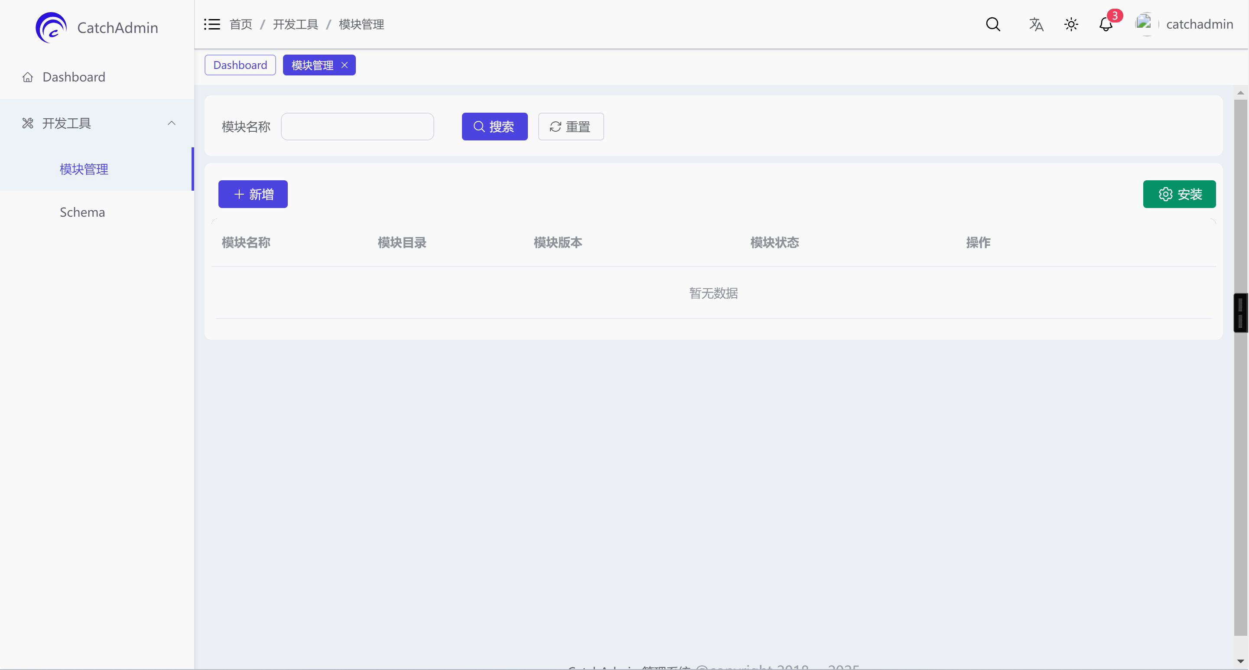Screen dimensions: 1249x670
Task: Click the green 安装 install button
Action: click(1179, 194)
